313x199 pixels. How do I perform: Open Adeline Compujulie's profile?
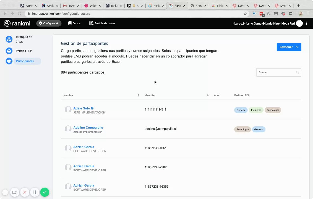tap(88, 128)
